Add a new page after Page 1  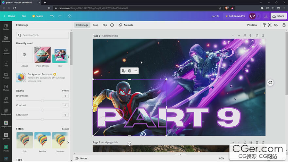[x=263, y=36]
